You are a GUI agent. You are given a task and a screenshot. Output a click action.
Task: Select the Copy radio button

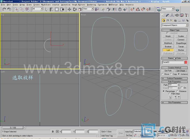pos(171,74)
